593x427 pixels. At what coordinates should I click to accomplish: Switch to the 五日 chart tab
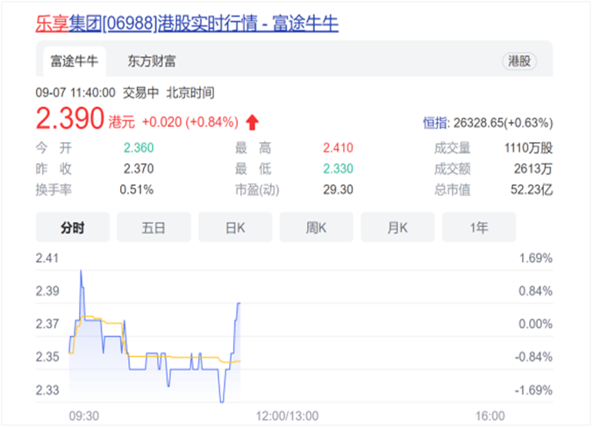154,227
